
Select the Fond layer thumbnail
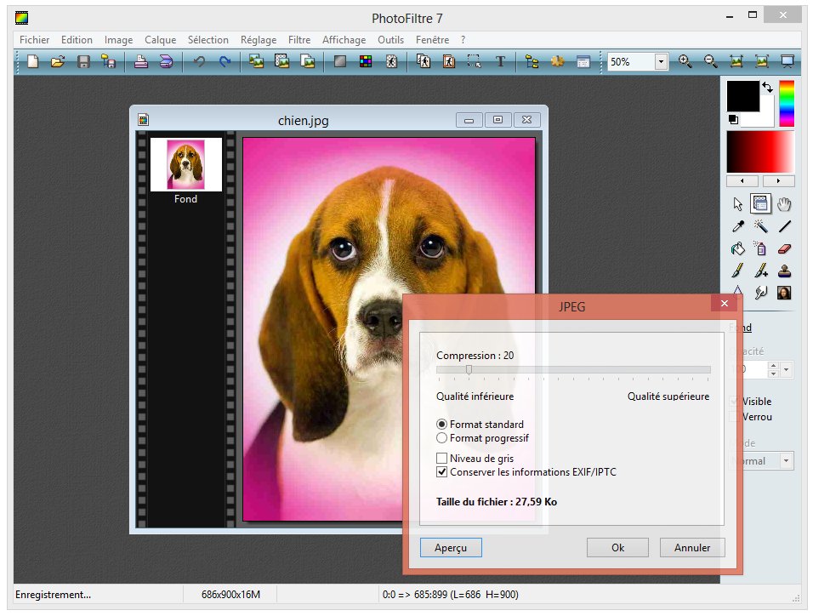(x=185, y=165)
